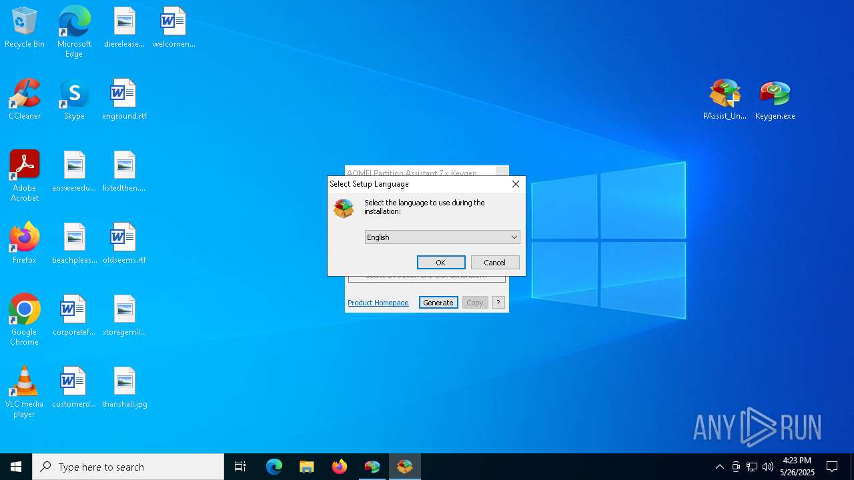Select the storagemil image file icon
Screen dimensions: 854x480
click(x=124, y=316)
